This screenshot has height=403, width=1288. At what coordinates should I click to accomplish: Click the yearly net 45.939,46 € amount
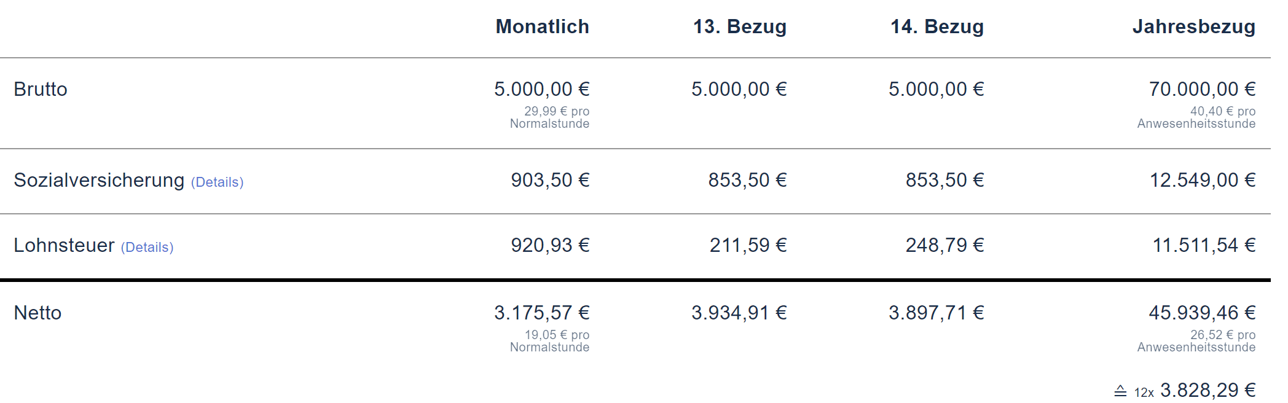pos(1201,313)
